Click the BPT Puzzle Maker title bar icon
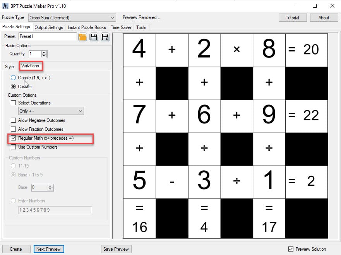The width and height of the screenshot is (341, 255). pos(5,5)
